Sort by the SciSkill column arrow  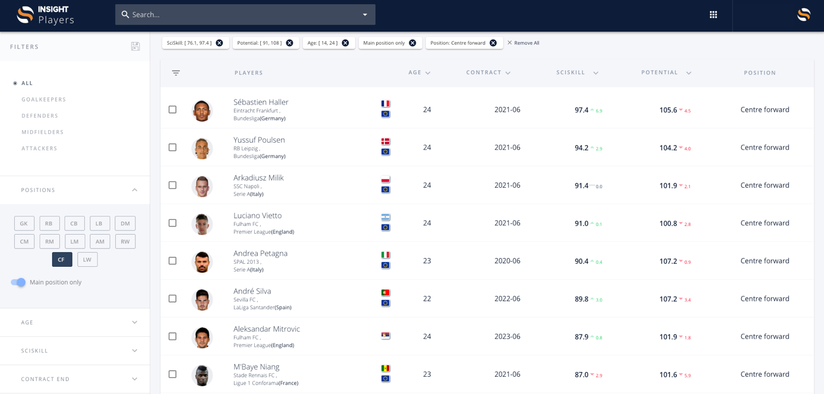pyautogui.click(x=596, y=73)
